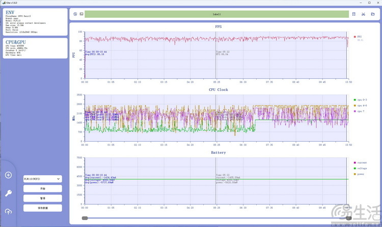
Task: Click the green label1 bar
Action: coord(216,14)
